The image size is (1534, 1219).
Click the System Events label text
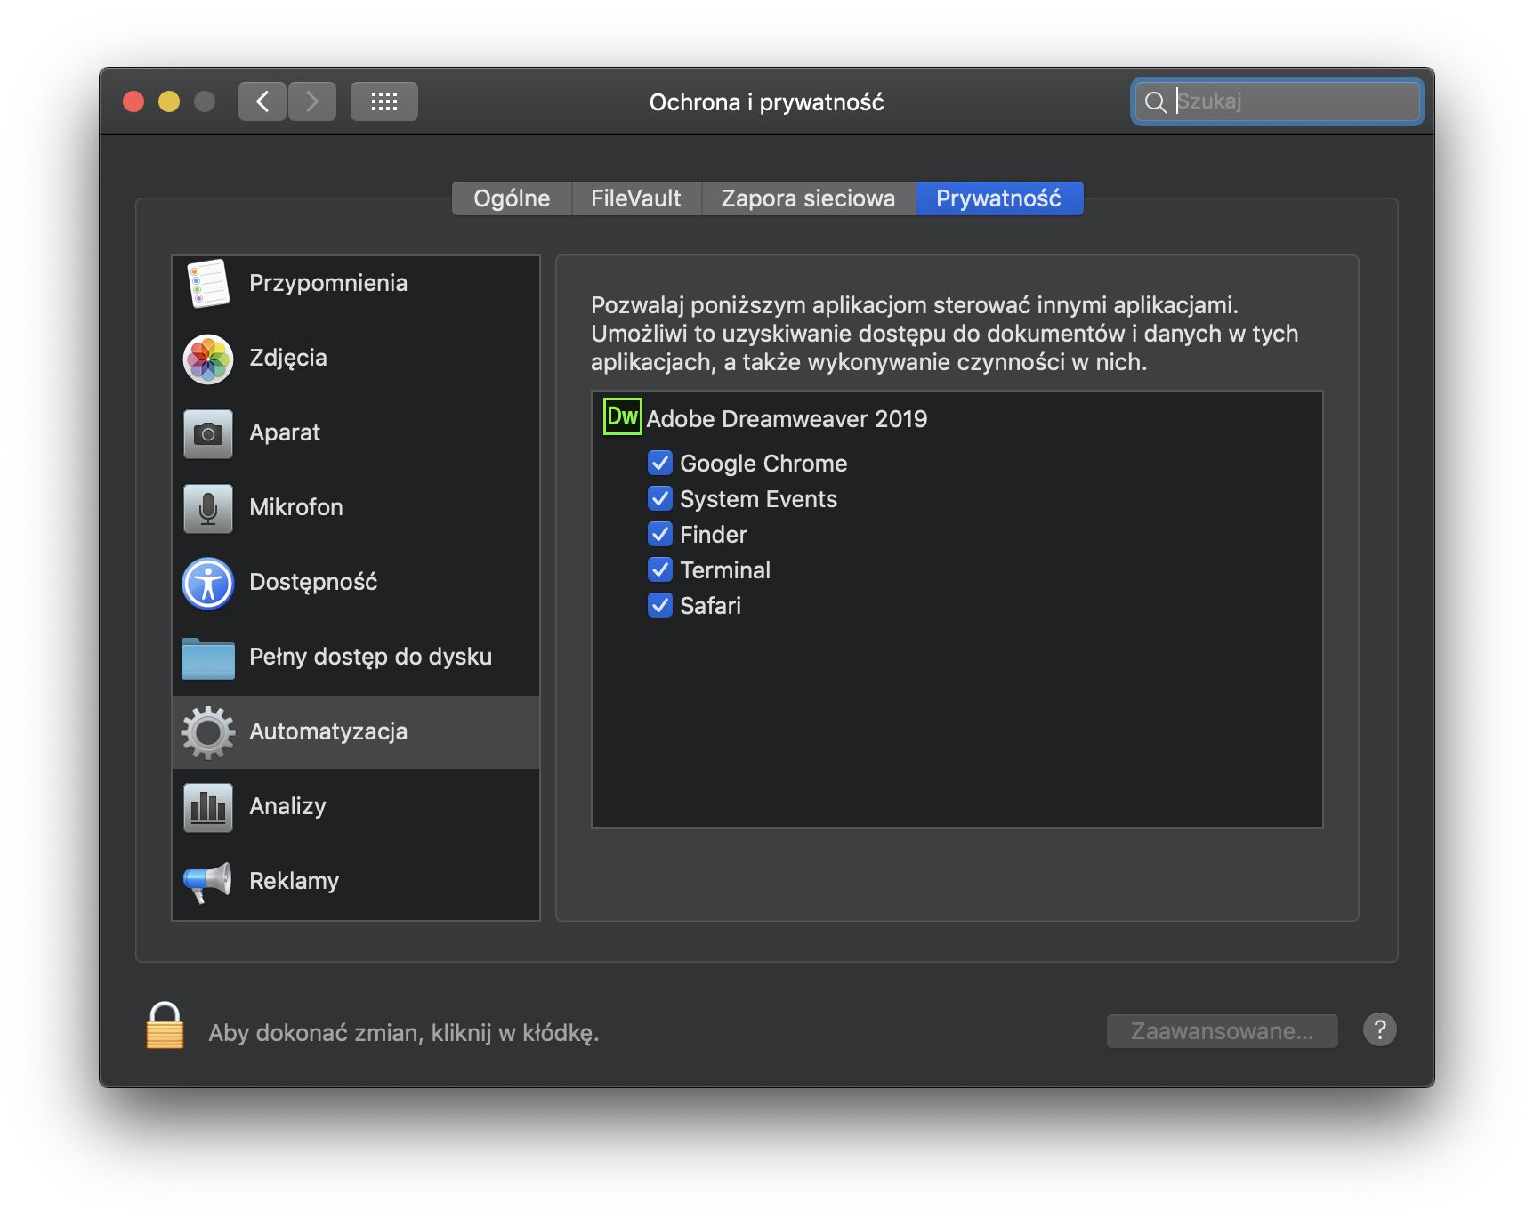(759, 499)
